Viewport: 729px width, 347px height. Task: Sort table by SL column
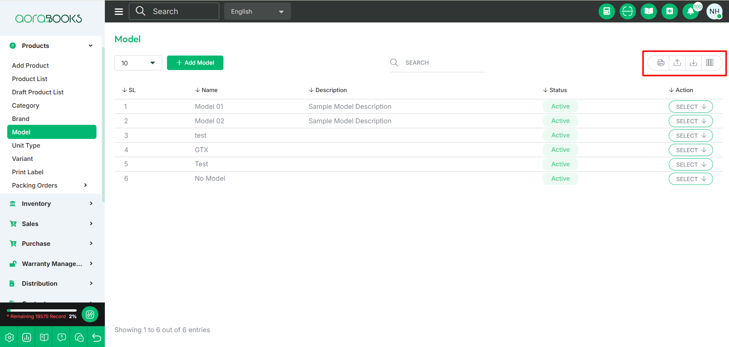(x=129, y=90)
